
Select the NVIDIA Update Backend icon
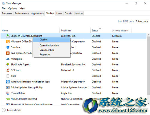pos(8,99)
